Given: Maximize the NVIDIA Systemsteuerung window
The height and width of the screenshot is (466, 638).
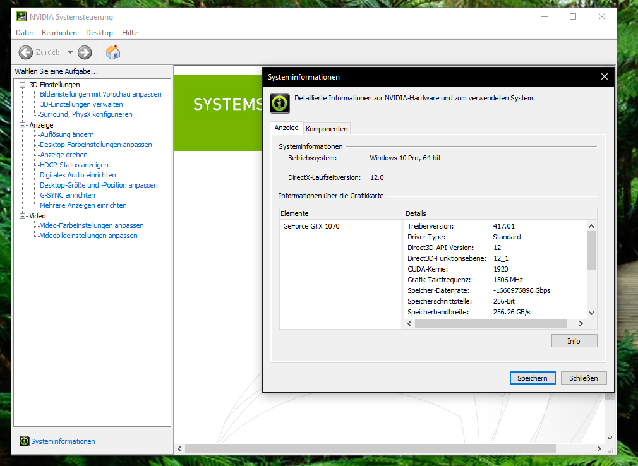Looking at the screenshot, I should 573,16.
